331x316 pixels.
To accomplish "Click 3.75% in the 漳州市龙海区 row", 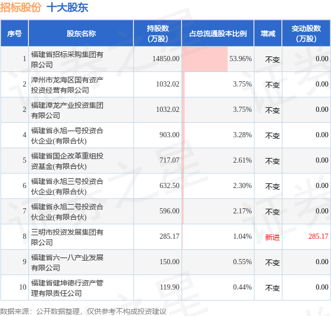I will click(x=243, y=84).
